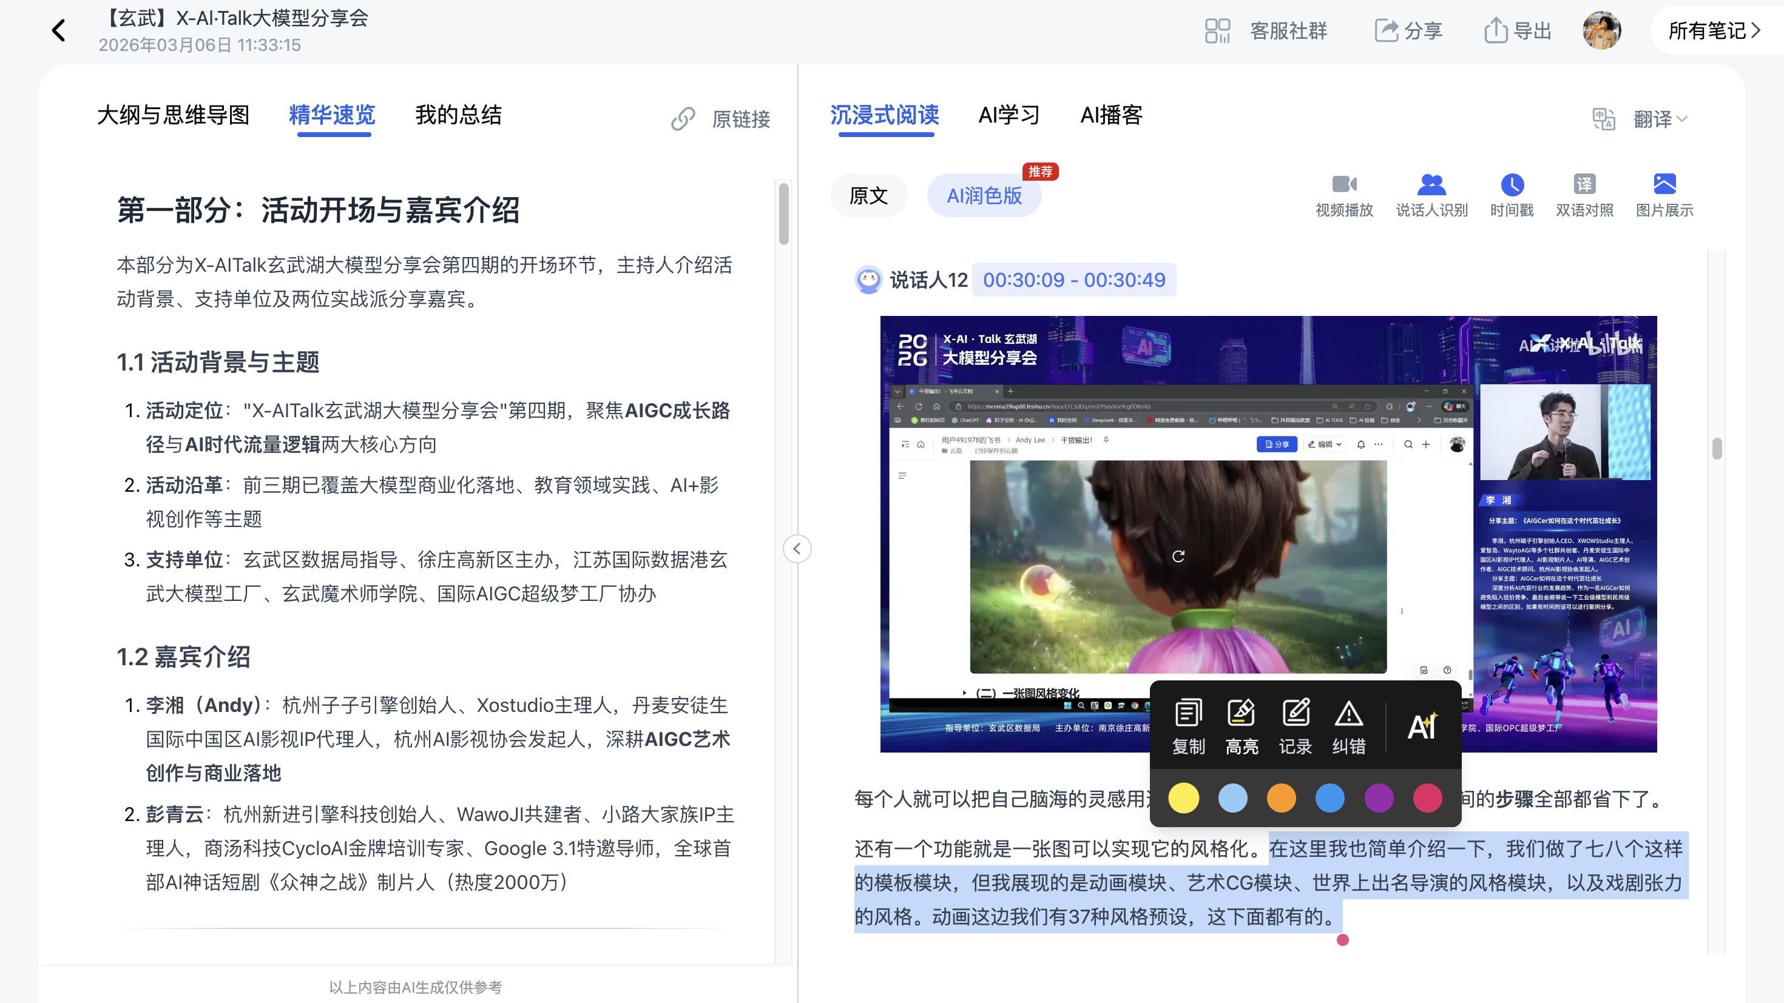Viewport: 1784px width, 1003px height.
Task: Click the 翻译 translate icon
Action: pyautogui.click(x=1603, y=118)
